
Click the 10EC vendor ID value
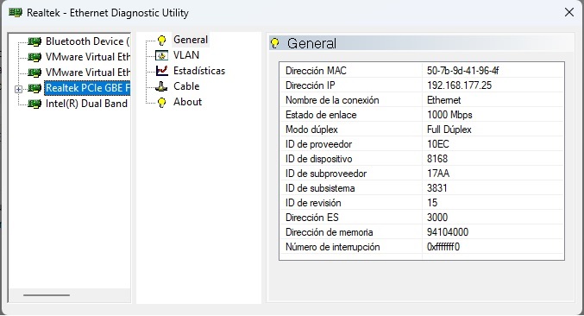tap(438, 144)
